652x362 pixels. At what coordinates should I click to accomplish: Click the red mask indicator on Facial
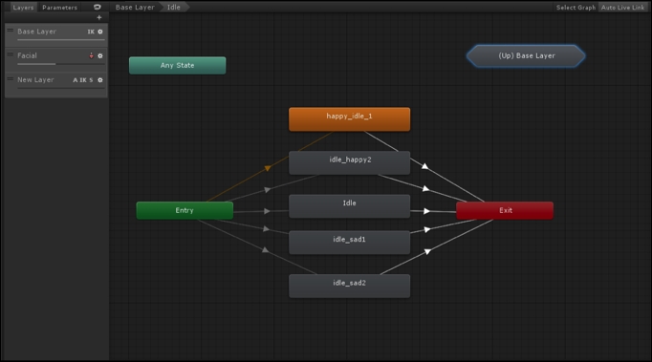click(x=91, y=55)
